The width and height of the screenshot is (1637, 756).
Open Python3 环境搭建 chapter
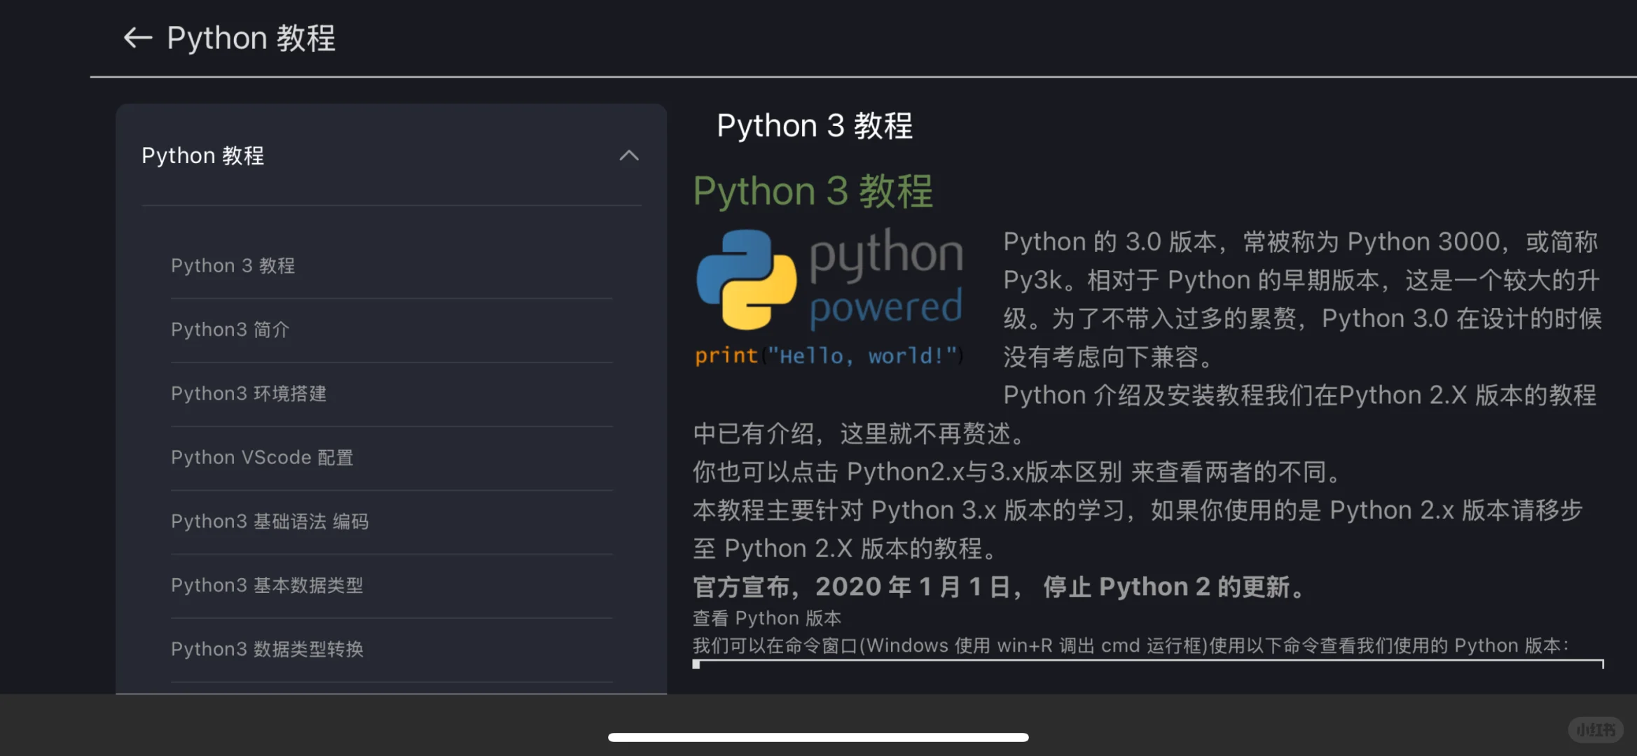coord(249,393)
